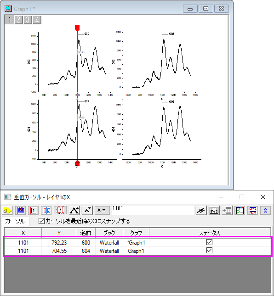Screen dimensions: 274x296
Task: Click the X value input field showing 1101
Action: [153, 210]
